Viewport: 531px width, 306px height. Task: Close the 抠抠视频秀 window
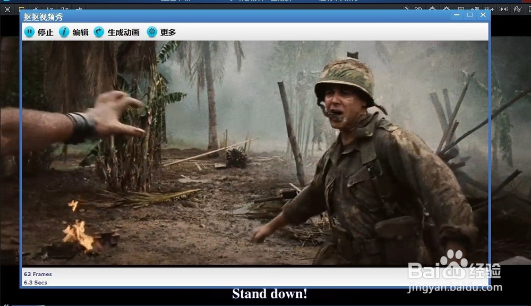[x=483, y=15]
